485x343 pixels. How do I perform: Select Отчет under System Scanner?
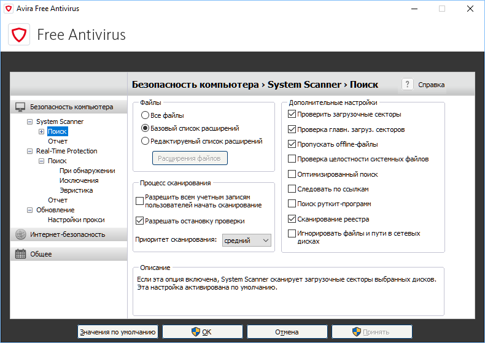coord(58,141)
